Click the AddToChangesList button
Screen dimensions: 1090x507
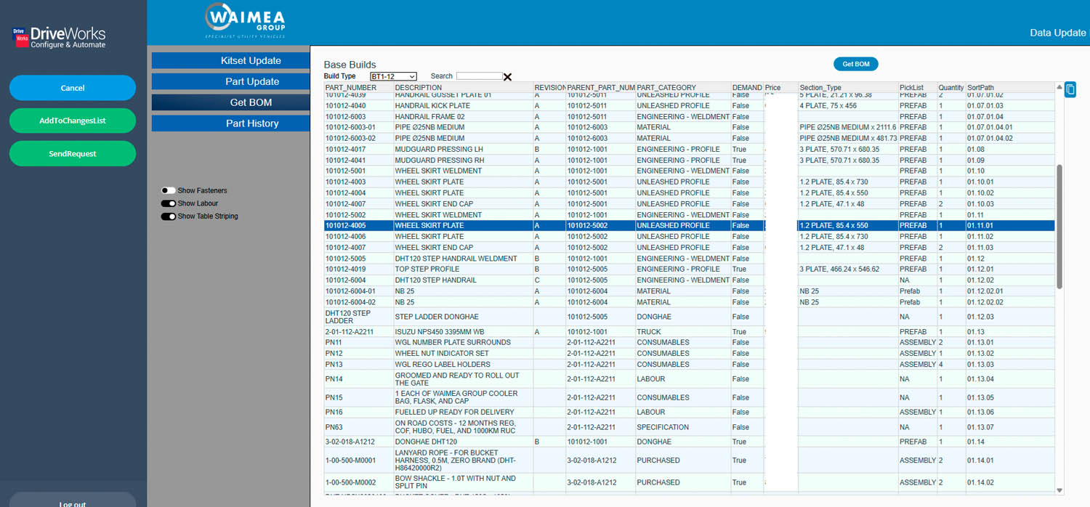73,121
